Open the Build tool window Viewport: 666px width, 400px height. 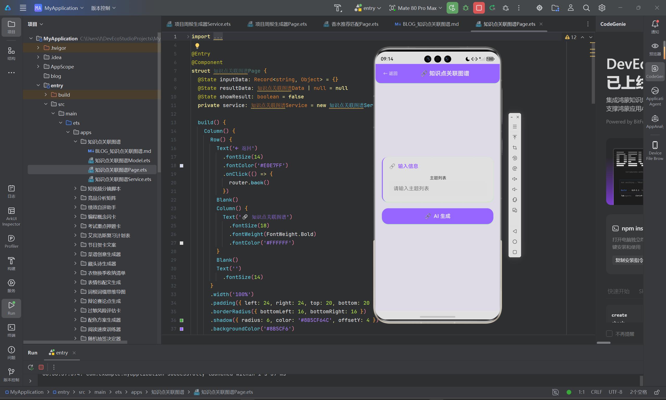click(x=11, y=264)
